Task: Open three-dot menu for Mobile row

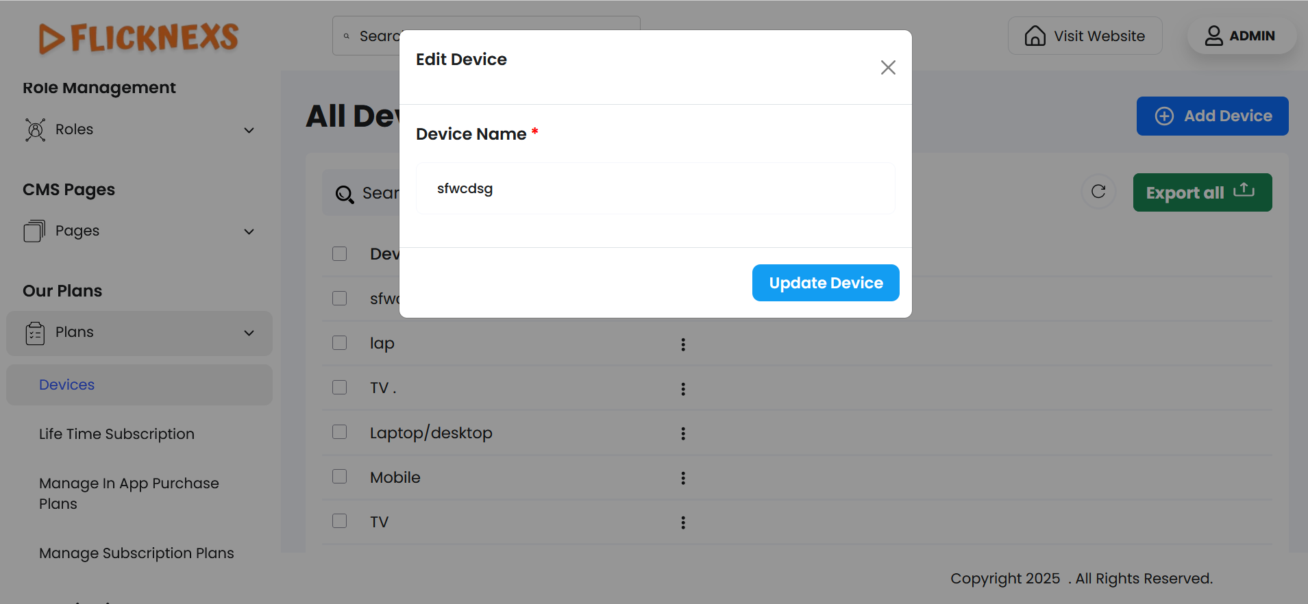Action: click(x=683, y=478)
